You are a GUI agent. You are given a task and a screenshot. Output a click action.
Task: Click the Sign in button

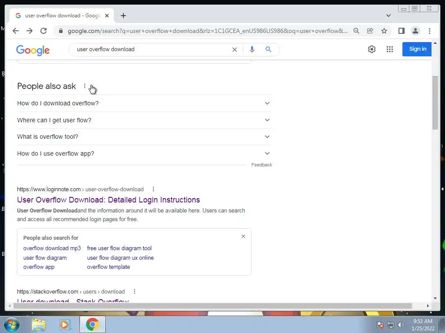click(x=417, y=49)
